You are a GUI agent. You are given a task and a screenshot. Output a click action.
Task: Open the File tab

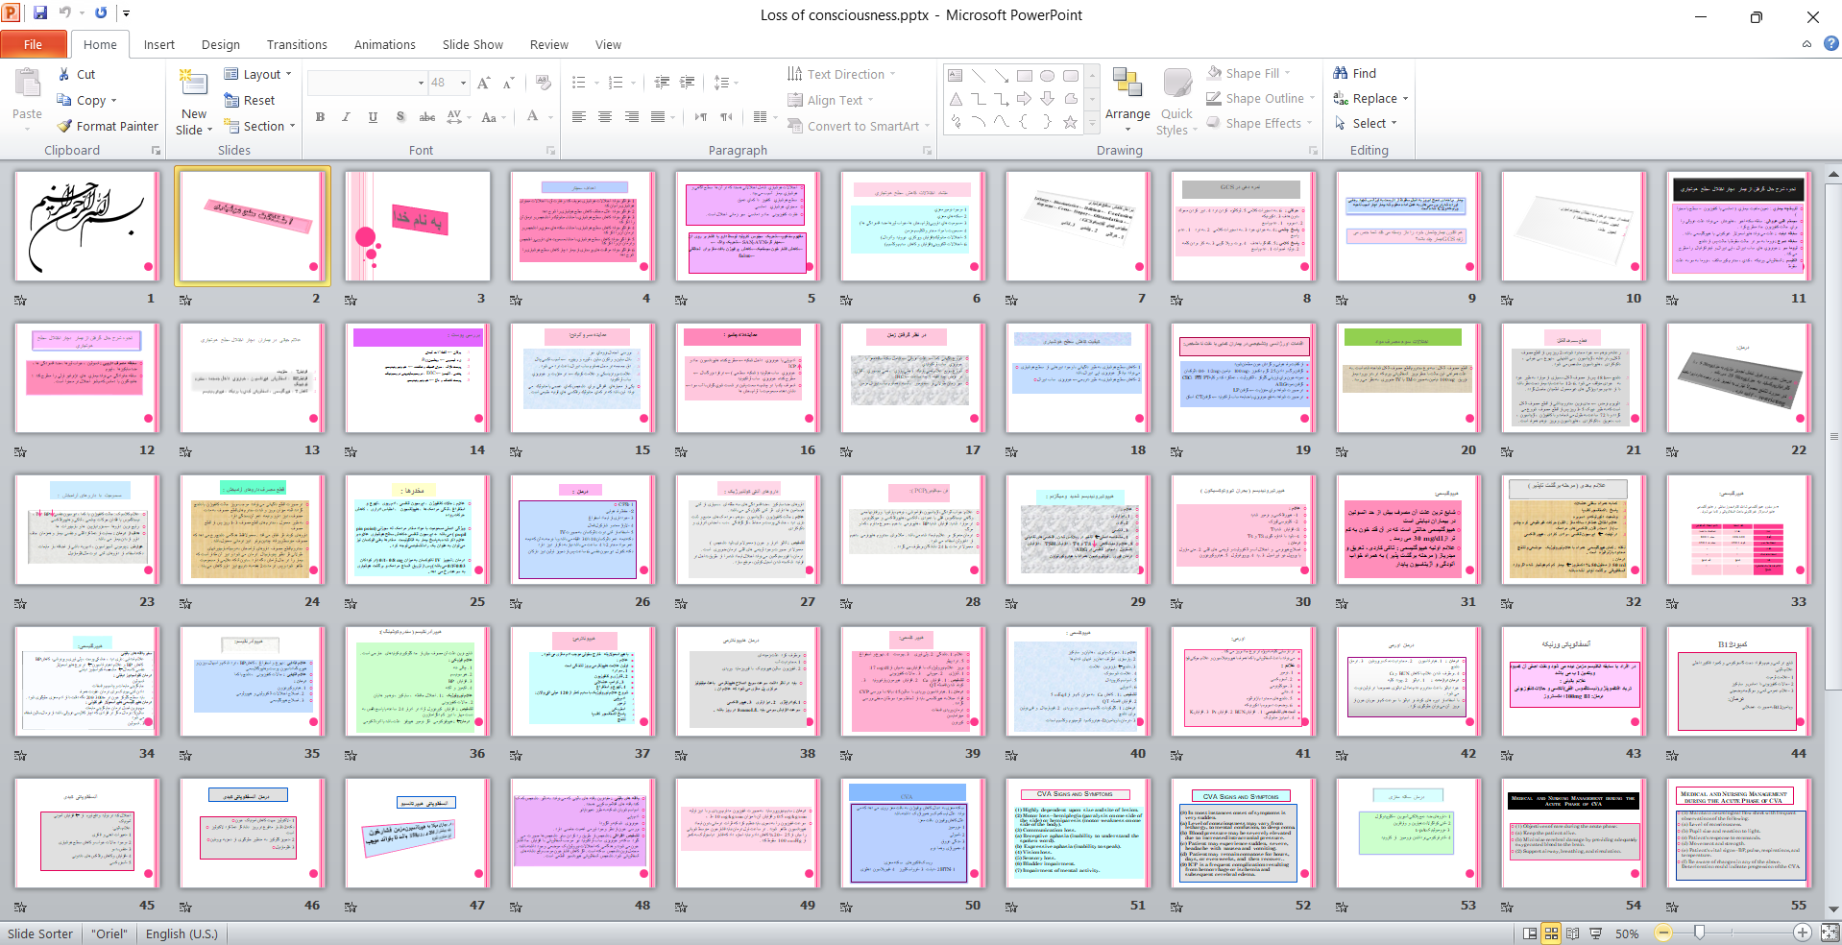34,44
